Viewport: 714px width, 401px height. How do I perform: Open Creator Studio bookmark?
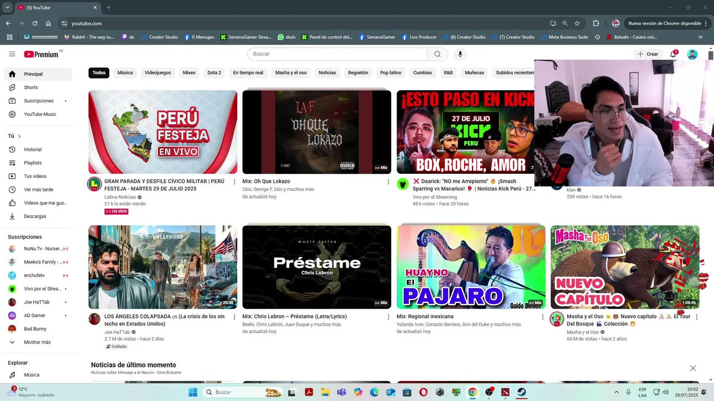point(160,37)
